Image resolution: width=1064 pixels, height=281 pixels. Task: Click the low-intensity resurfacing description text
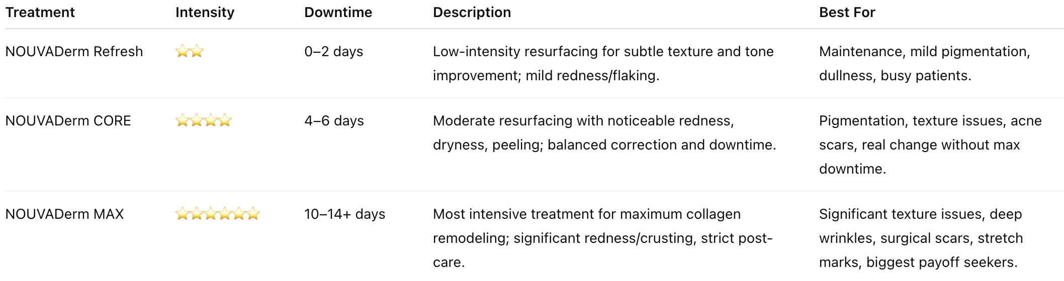coord(603,63)
